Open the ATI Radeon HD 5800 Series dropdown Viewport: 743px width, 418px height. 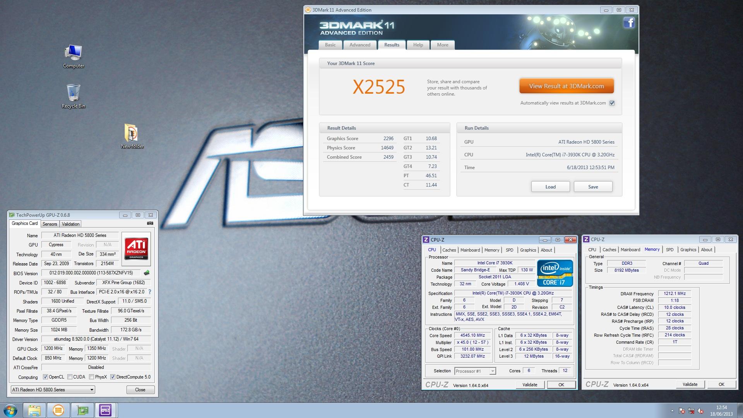53,390
